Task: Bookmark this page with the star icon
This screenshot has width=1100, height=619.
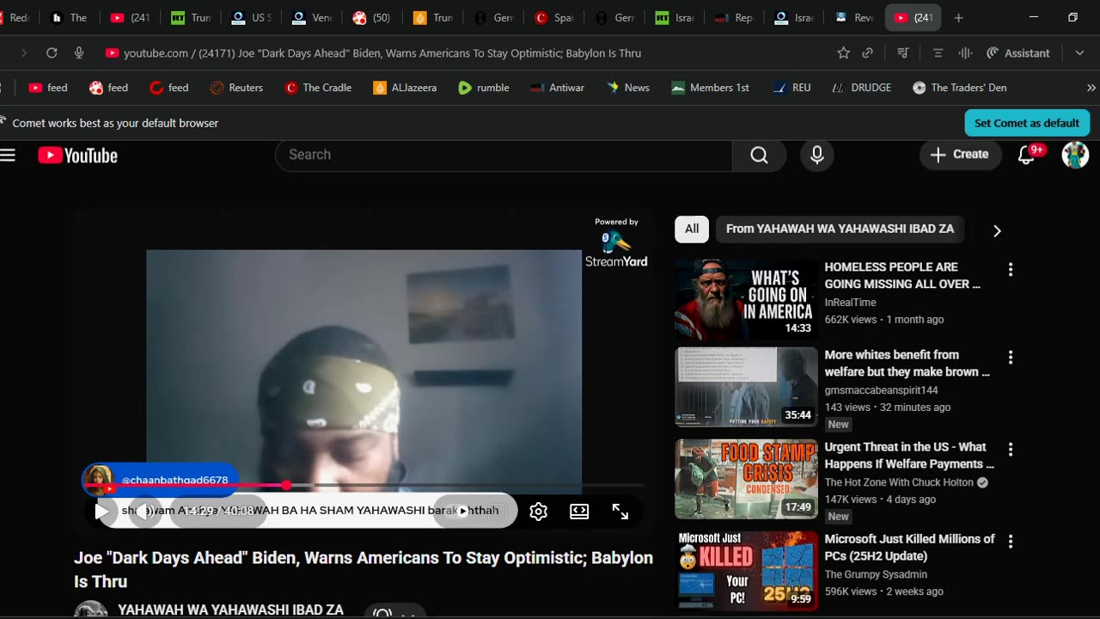Action: coord(844,53)
